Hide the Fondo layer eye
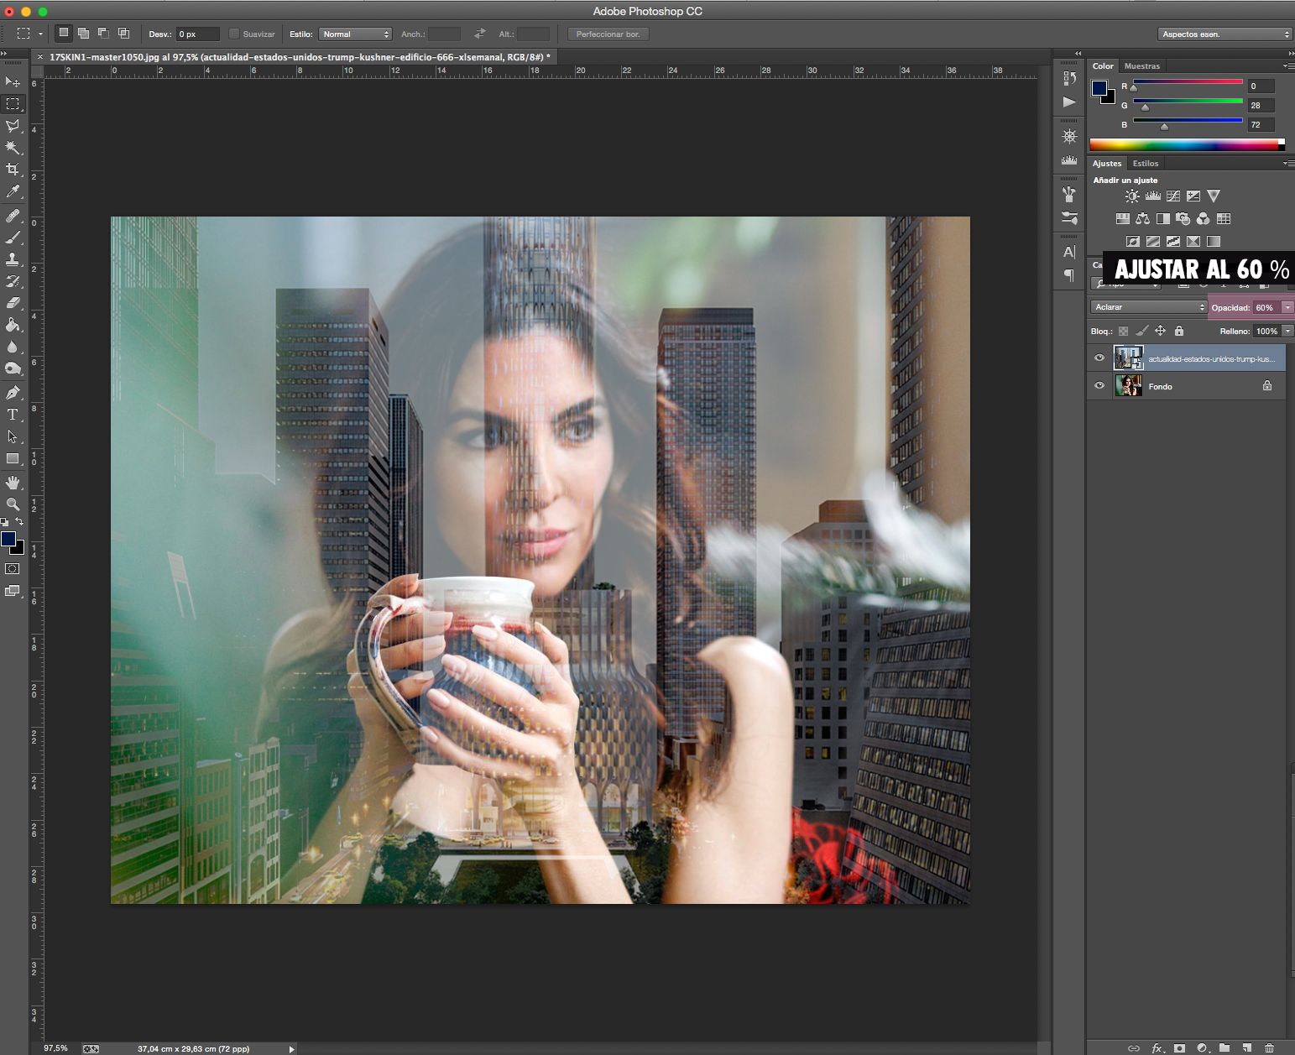Screen dimensions: 1295x1055 click(x=1099, y=386)
